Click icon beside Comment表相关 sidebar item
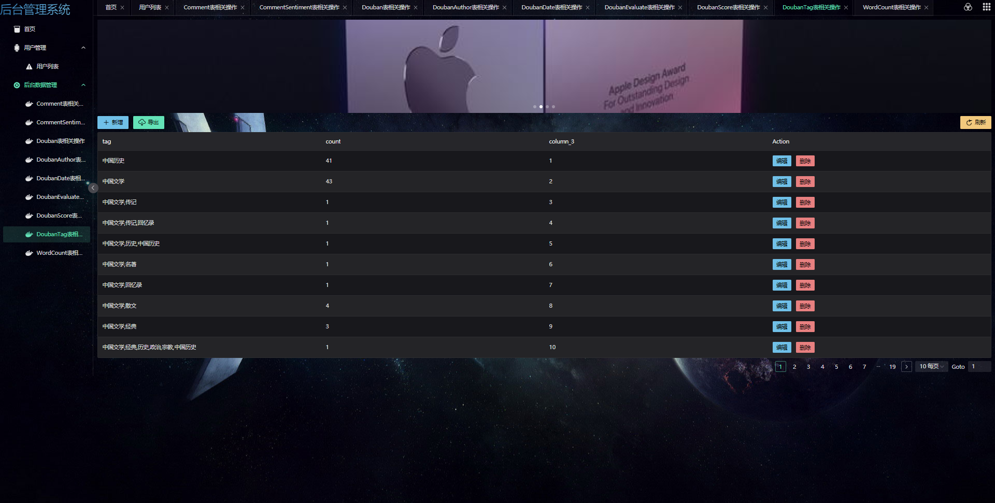 point(29,104)
